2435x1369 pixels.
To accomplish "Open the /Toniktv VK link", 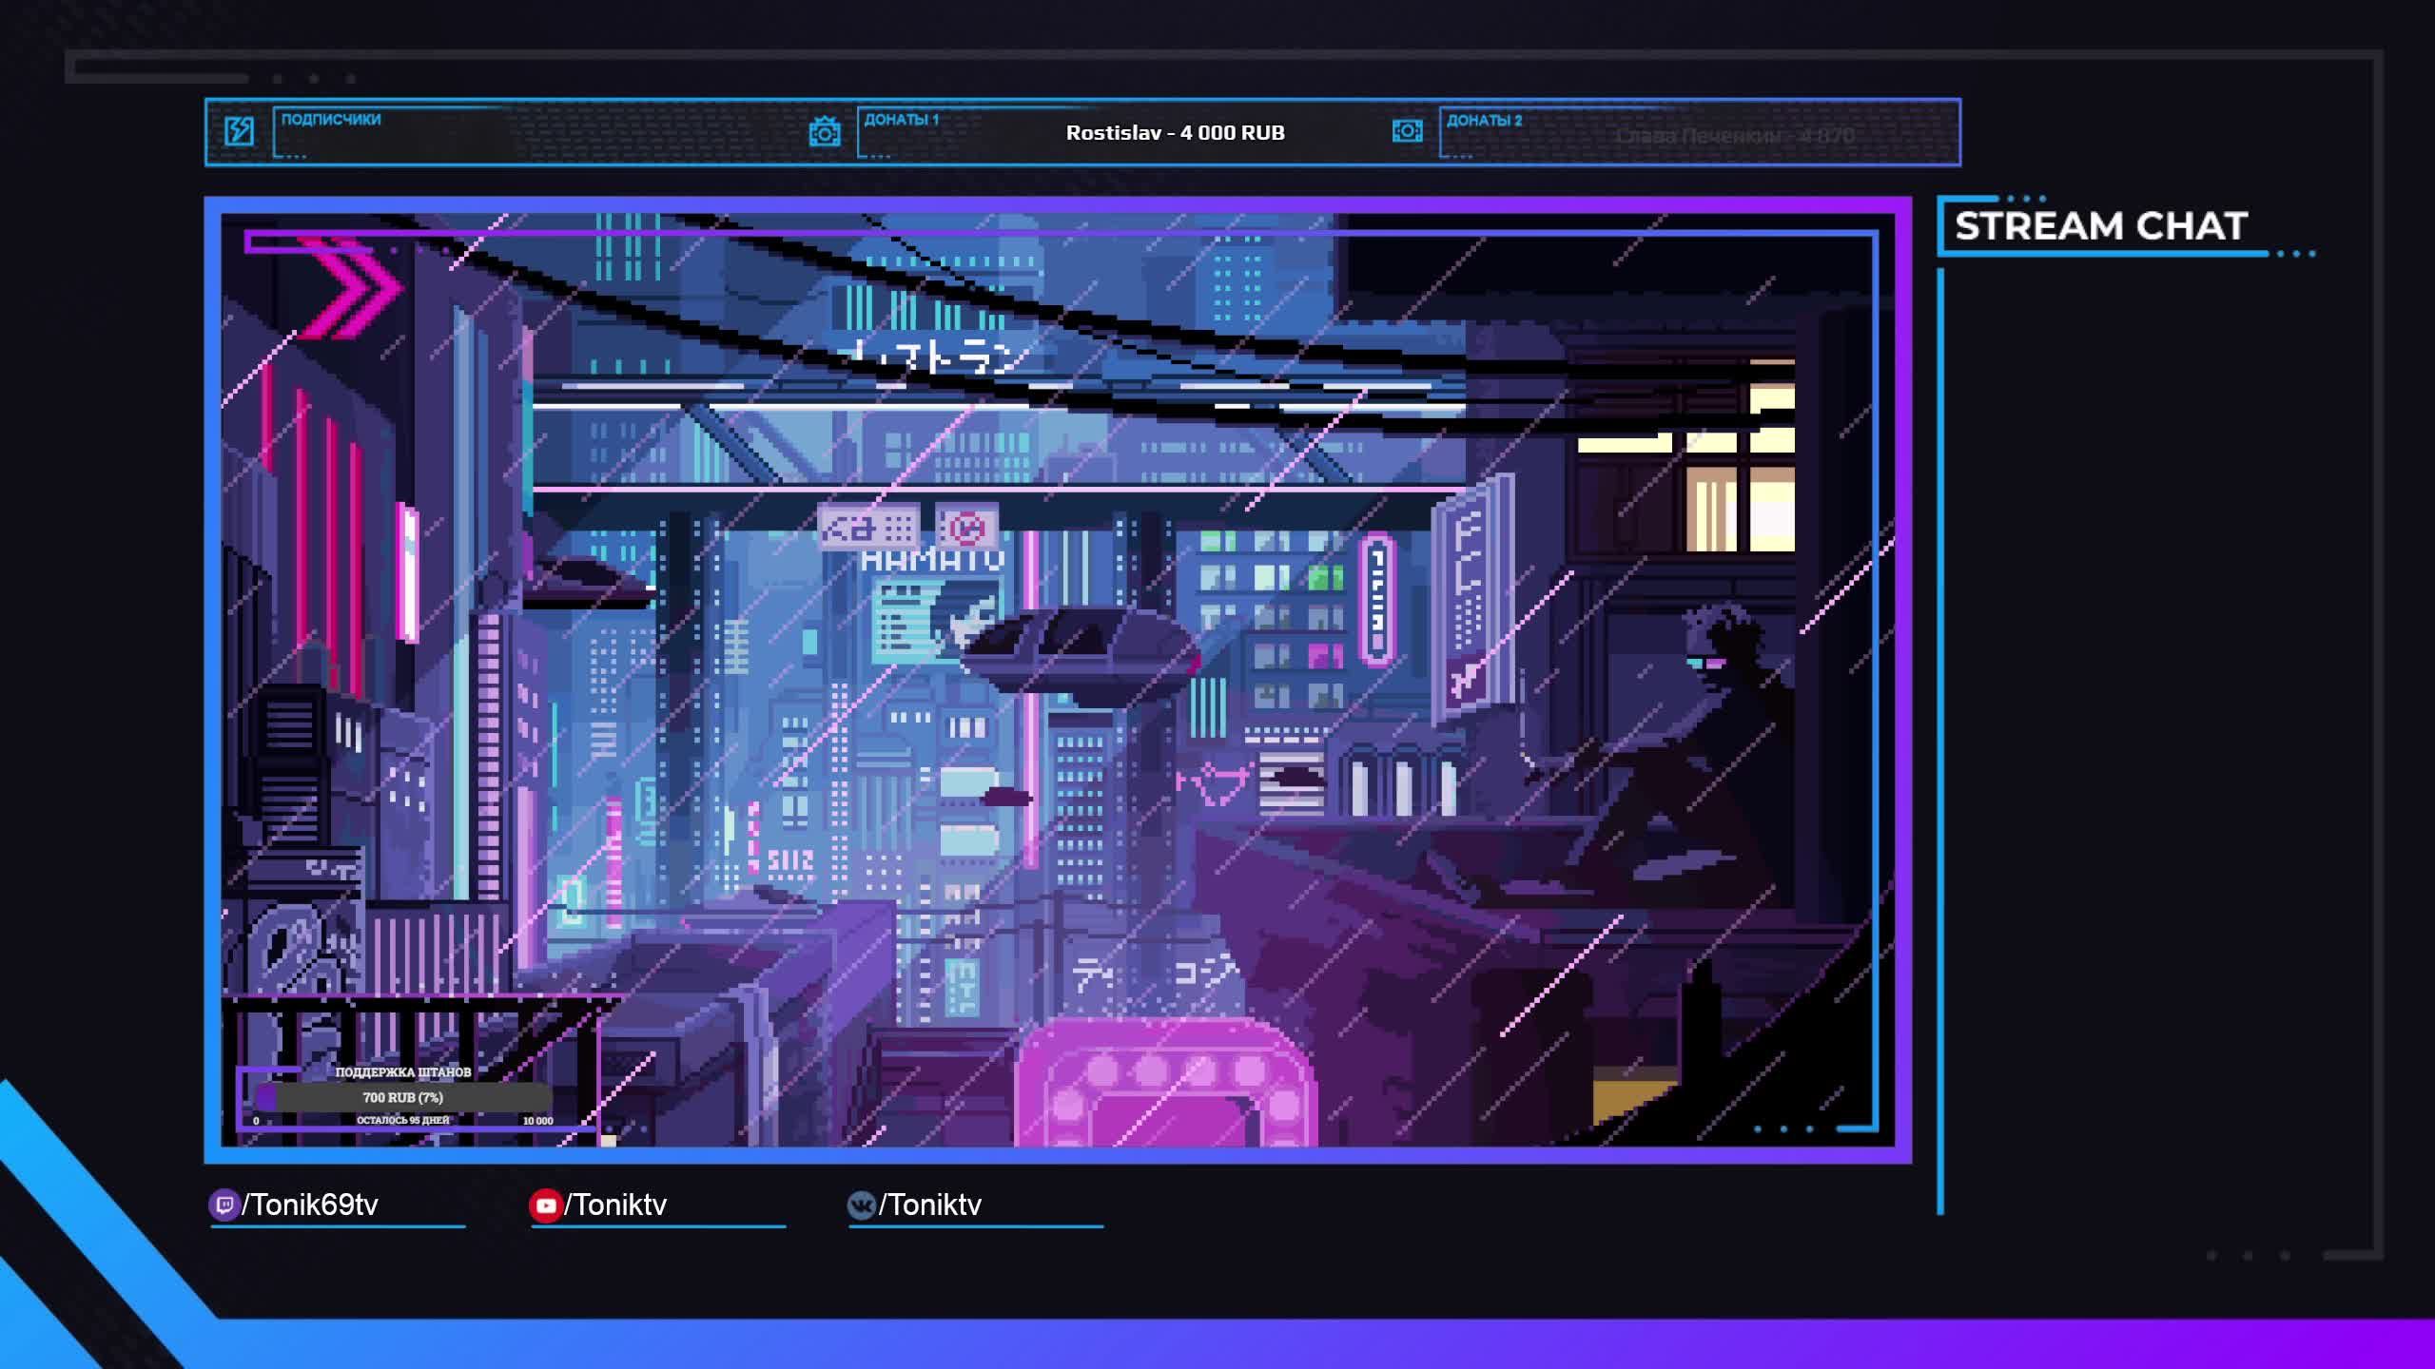I will point(930,1205).
